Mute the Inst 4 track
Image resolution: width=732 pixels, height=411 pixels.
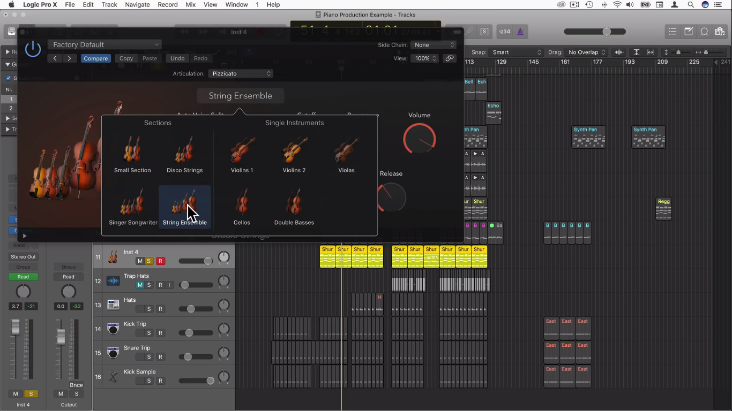click(140, 261)
